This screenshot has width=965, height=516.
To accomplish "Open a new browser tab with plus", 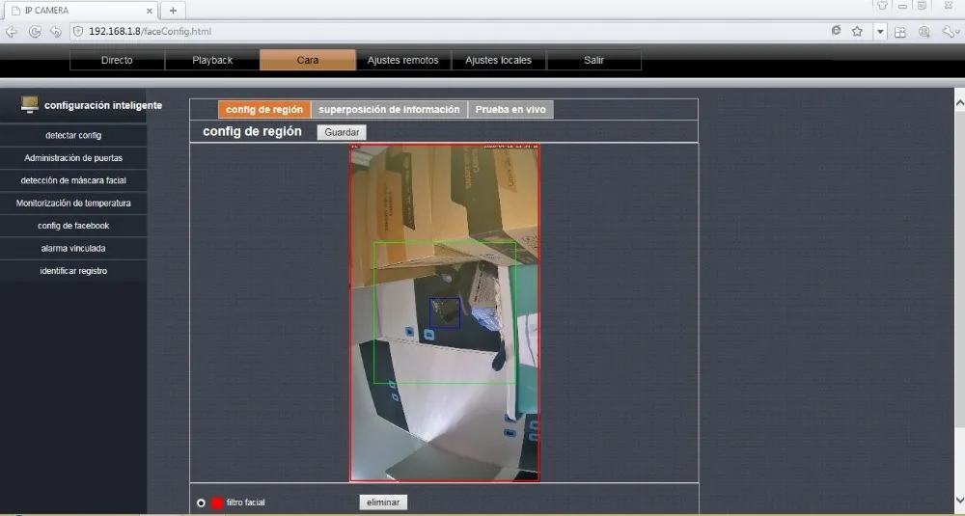I will pos(173,11).
